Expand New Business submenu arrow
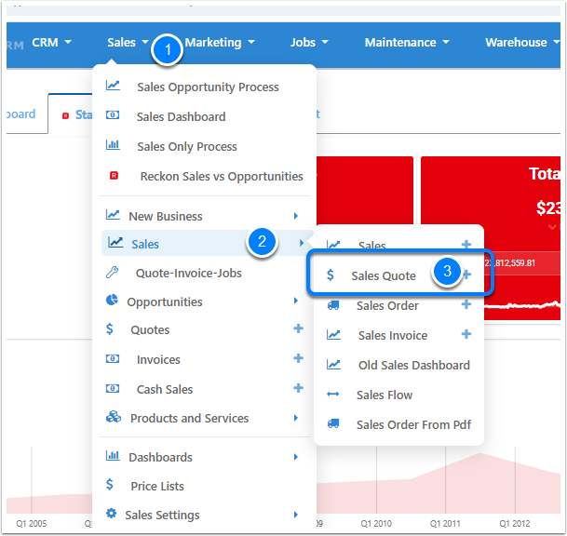The image size is (567, 536). 296,216
